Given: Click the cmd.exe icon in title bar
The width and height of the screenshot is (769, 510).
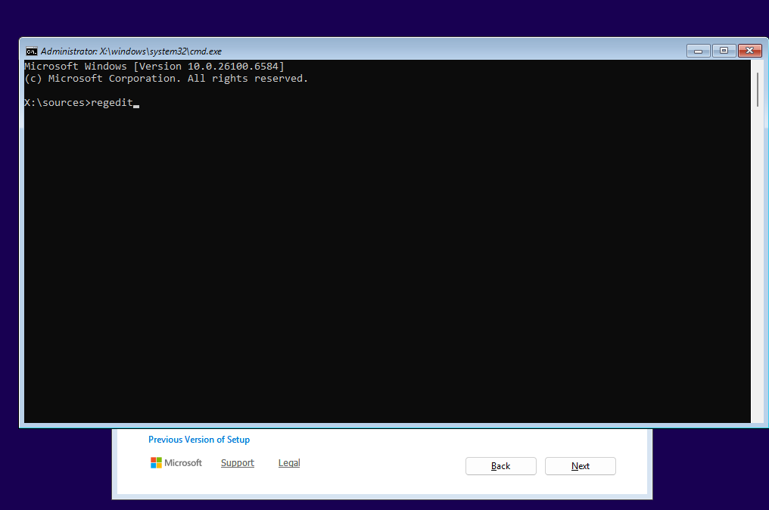Looking at the screenshot, I should [x=31, y=51].
